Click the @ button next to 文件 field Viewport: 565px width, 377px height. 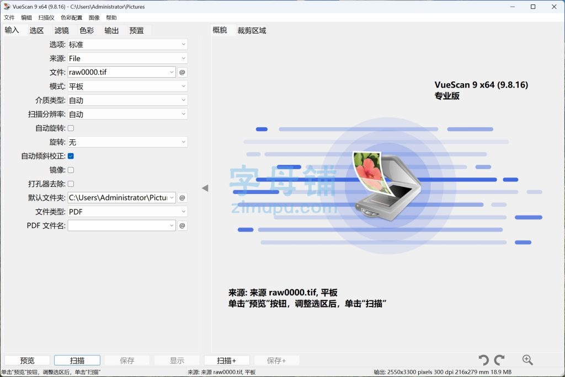[182, 72]
